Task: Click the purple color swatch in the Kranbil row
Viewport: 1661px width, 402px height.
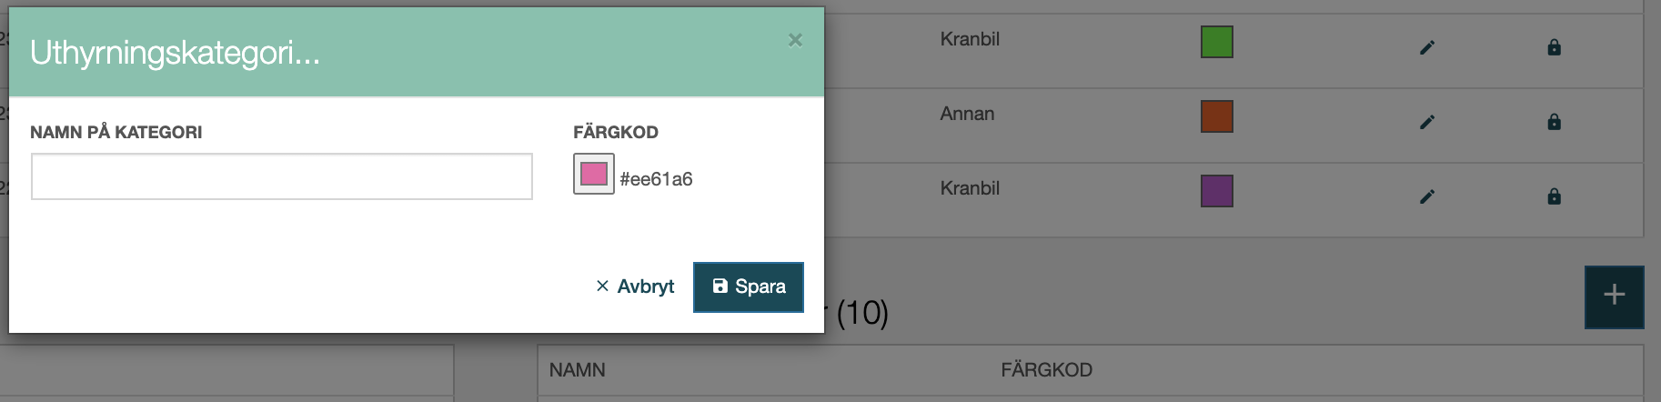Action: coord(1217,191)
